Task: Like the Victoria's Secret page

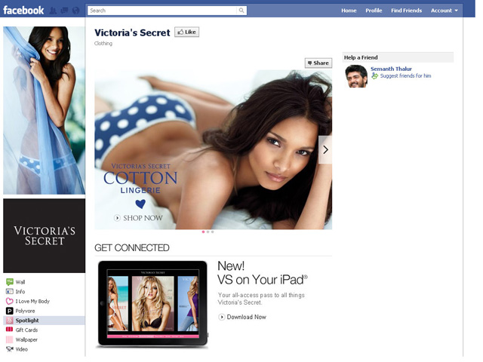Action: 186,32
